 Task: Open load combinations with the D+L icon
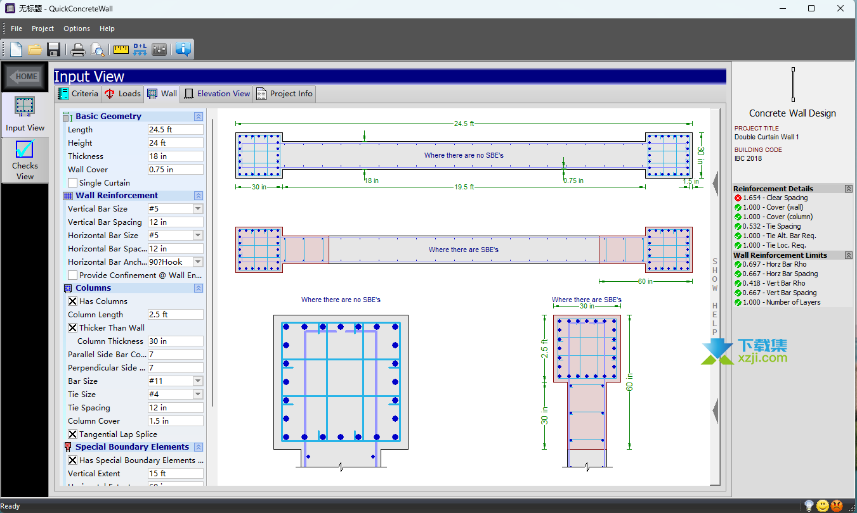(x=140, y=49)
